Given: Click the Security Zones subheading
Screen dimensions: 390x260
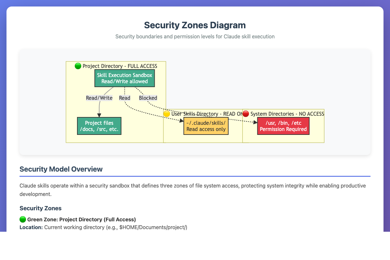Looking at the screenshot, I should [x=40, y=208].
